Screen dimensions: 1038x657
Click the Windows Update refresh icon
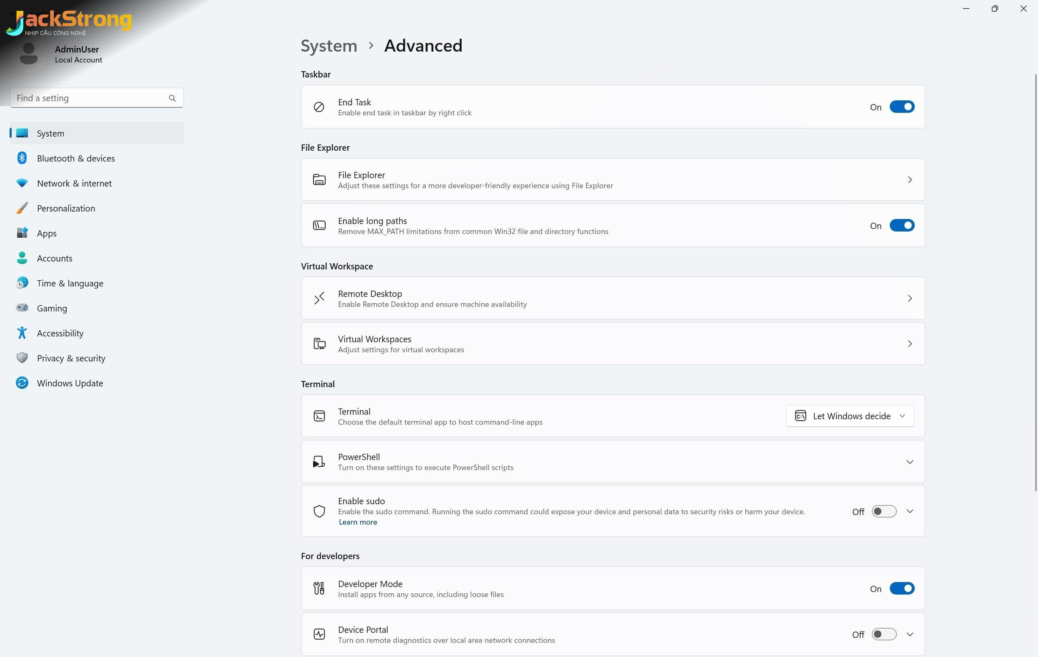pyautogui.click(x=22, y=383)
